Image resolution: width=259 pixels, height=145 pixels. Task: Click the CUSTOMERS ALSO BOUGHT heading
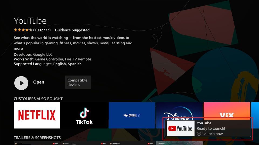38,99
